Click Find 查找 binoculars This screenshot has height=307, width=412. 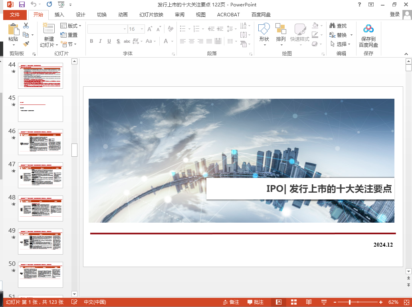[x=338, y=26]
